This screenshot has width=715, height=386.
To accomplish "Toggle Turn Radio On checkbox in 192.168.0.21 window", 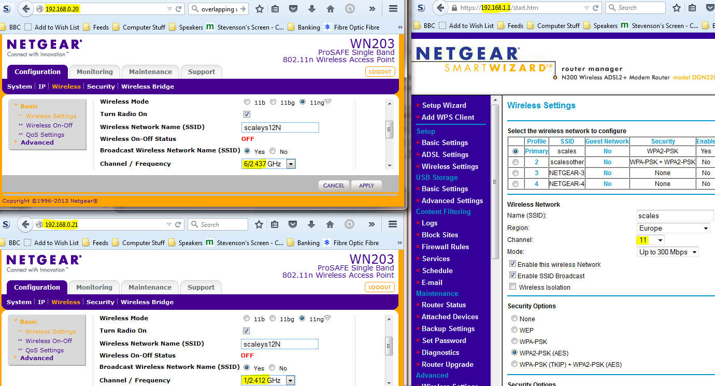I will point(246,331).
